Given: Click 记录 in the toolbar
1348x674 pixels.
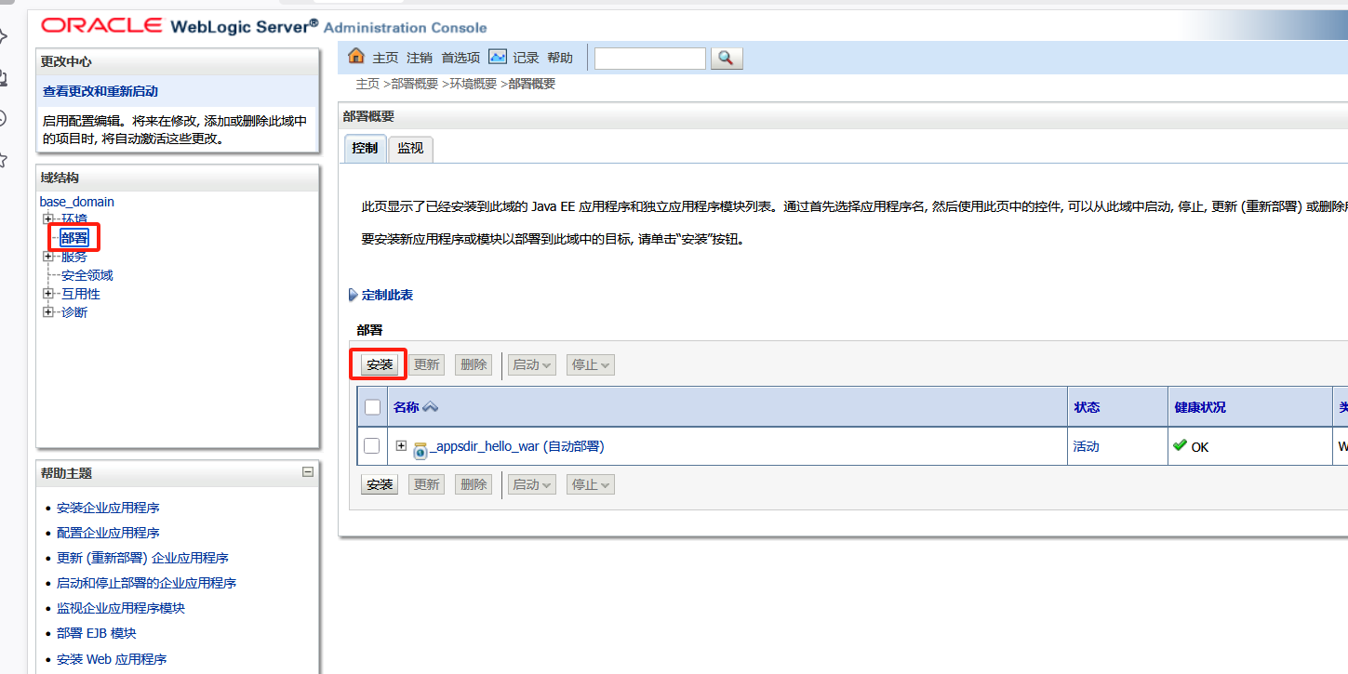Looking at the screenshot, I should [526, 58].
